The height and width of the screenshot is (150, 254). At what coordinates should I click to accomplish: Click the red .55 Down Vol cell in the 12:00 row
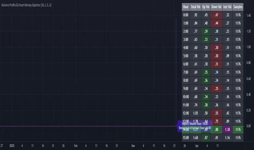click(216, 113)
